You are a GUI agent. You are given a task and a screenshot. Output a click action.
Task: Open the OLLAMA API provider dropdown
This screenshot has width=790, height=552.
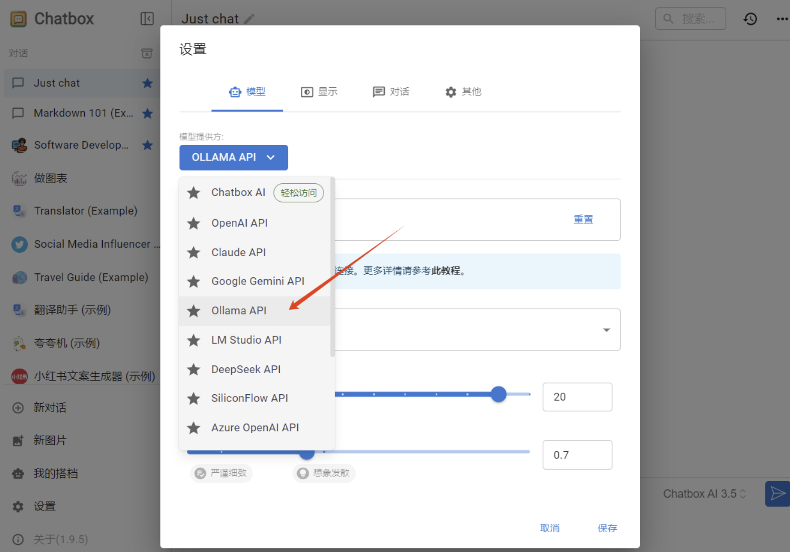pos(234,158)
